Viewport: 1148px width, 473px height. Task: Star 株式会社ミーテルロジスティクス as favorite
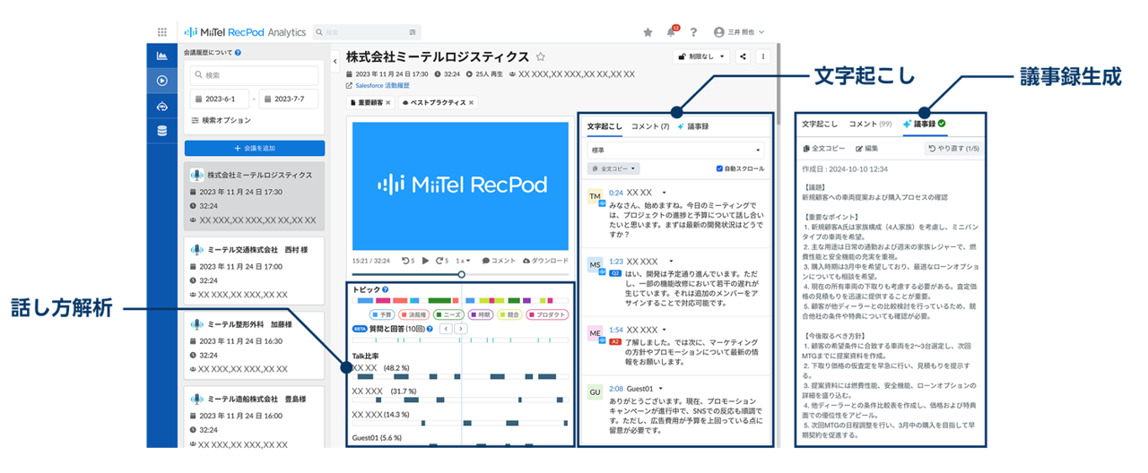pos(540,56)
